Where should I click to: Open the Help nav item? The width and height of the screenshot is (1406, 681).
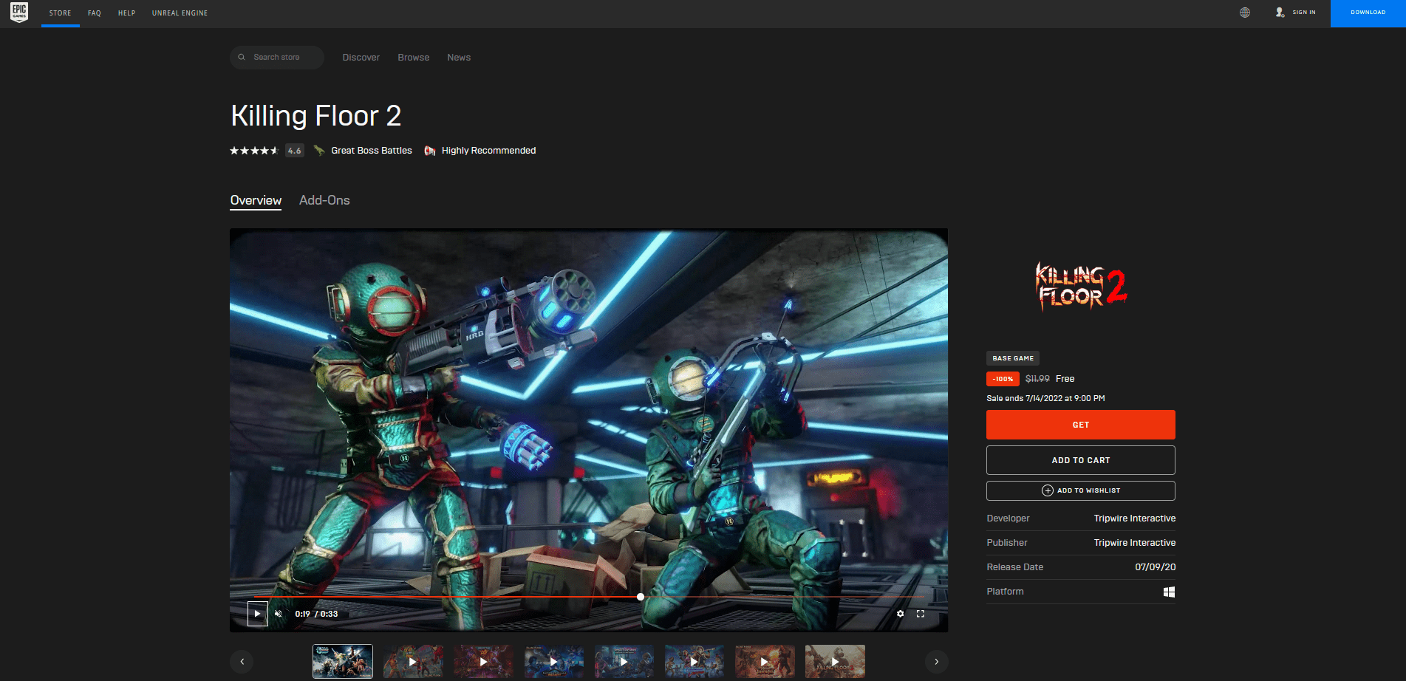pyautogui.click(x=127, y=13)
